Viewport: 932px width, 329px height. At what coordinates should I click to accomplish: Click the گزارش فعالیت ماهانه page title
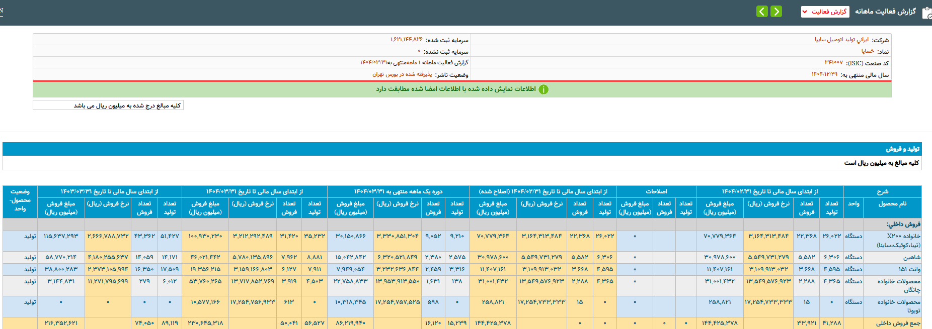pos(885,12)
